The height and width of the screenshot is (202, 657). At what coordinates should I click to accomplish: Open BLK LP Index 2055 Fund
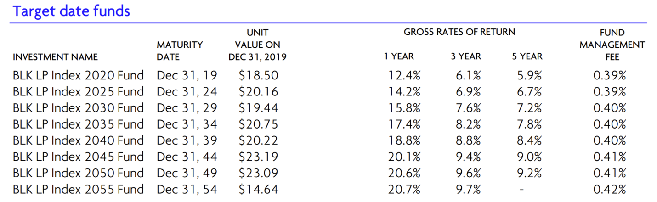pos(78,189)
